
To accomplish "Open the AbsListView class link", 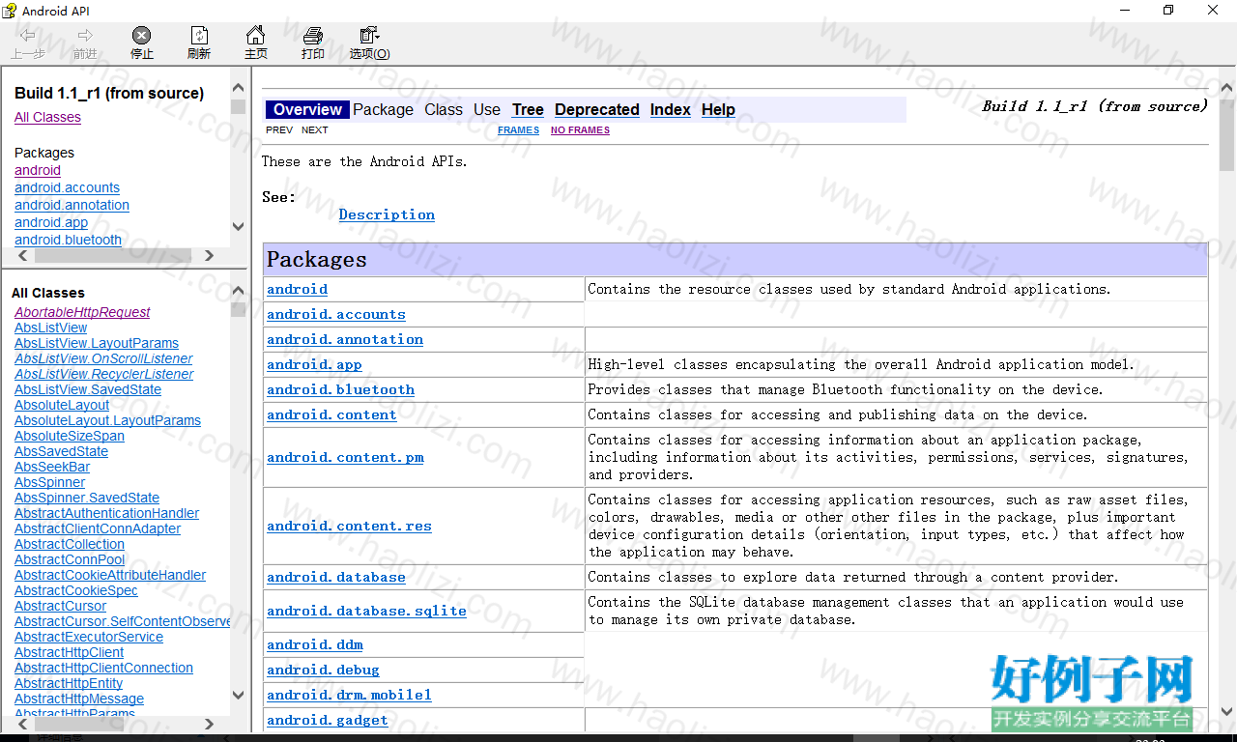I will pos(51,328).
